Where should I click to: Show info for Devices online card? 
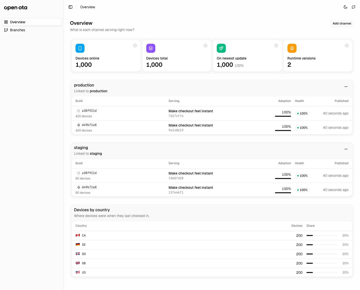tap(135, 45)
